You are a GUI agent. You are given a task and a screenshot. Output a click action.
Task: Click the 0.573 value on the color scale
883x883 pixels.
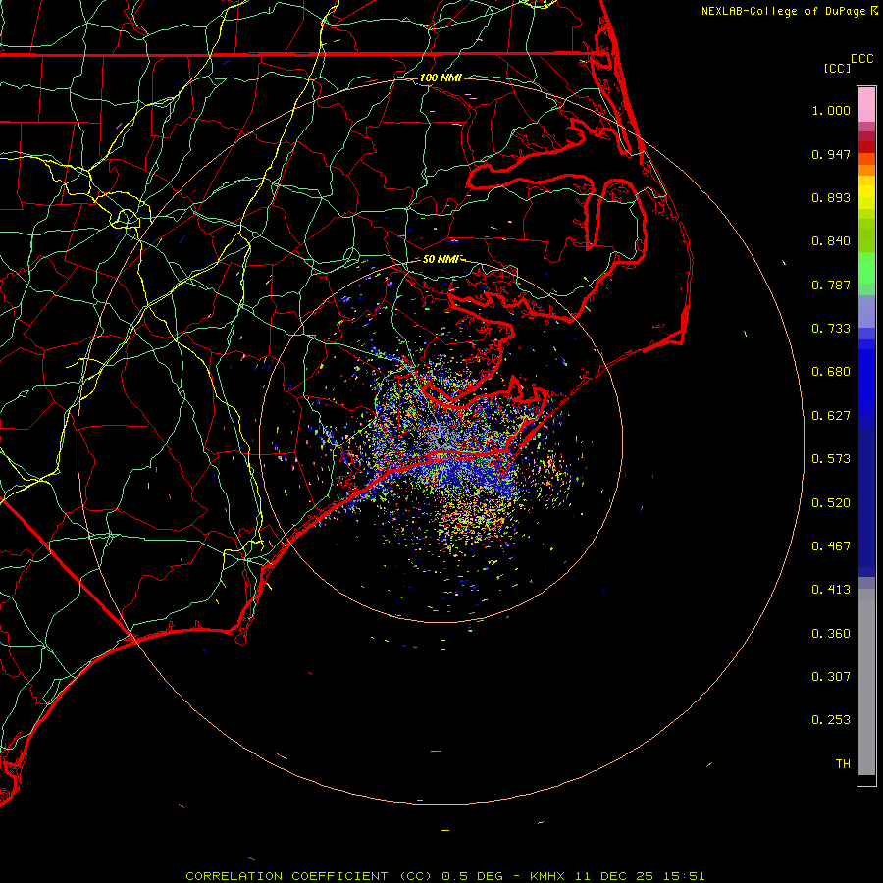click(x=831, y=459)
